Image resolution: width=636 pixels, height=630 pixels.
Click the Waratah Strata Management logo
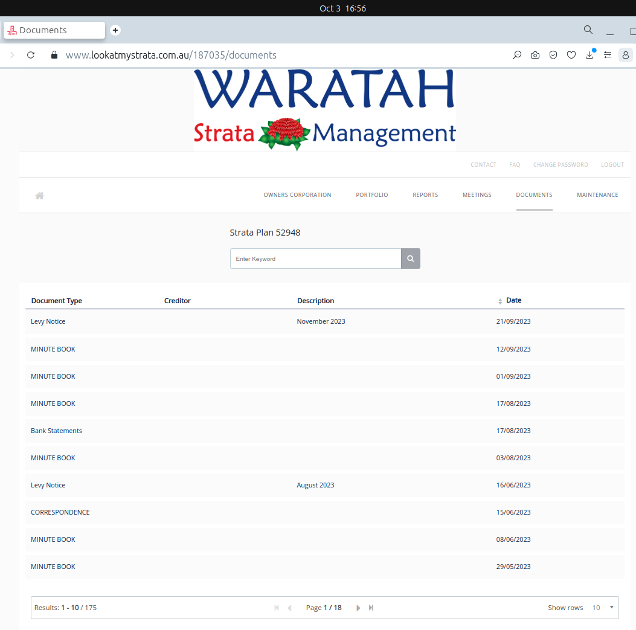point(324,110)
